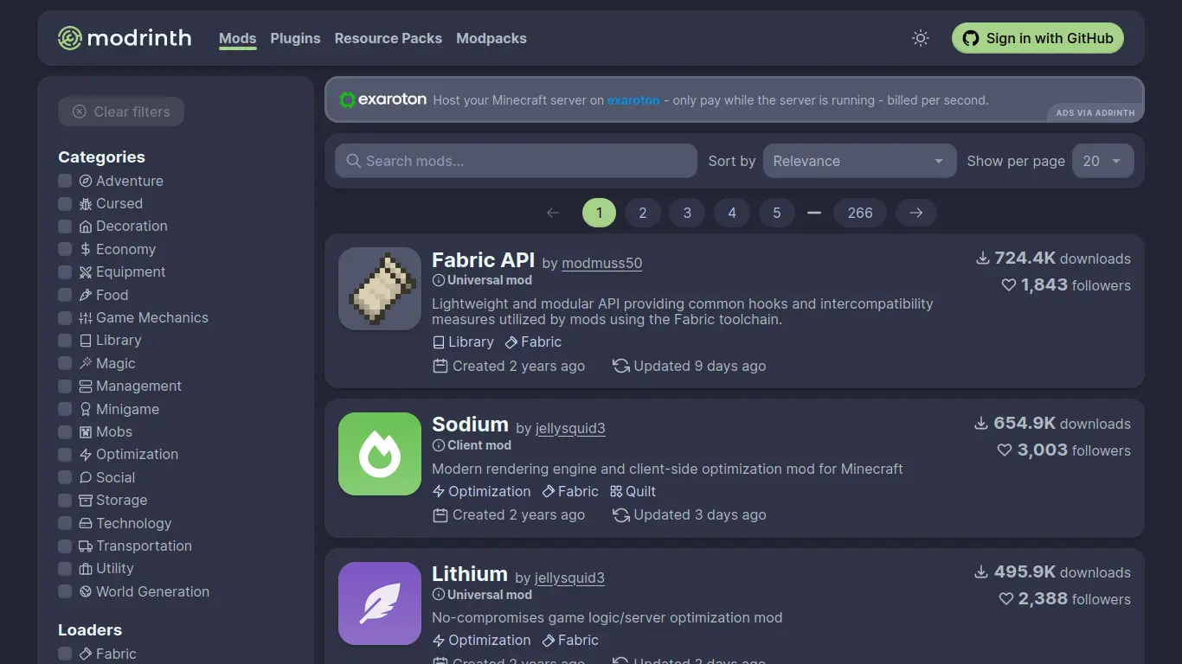
Task: Click the Equipment crossed tools icon
Action: pyautogui.click(x=86, y=272)
